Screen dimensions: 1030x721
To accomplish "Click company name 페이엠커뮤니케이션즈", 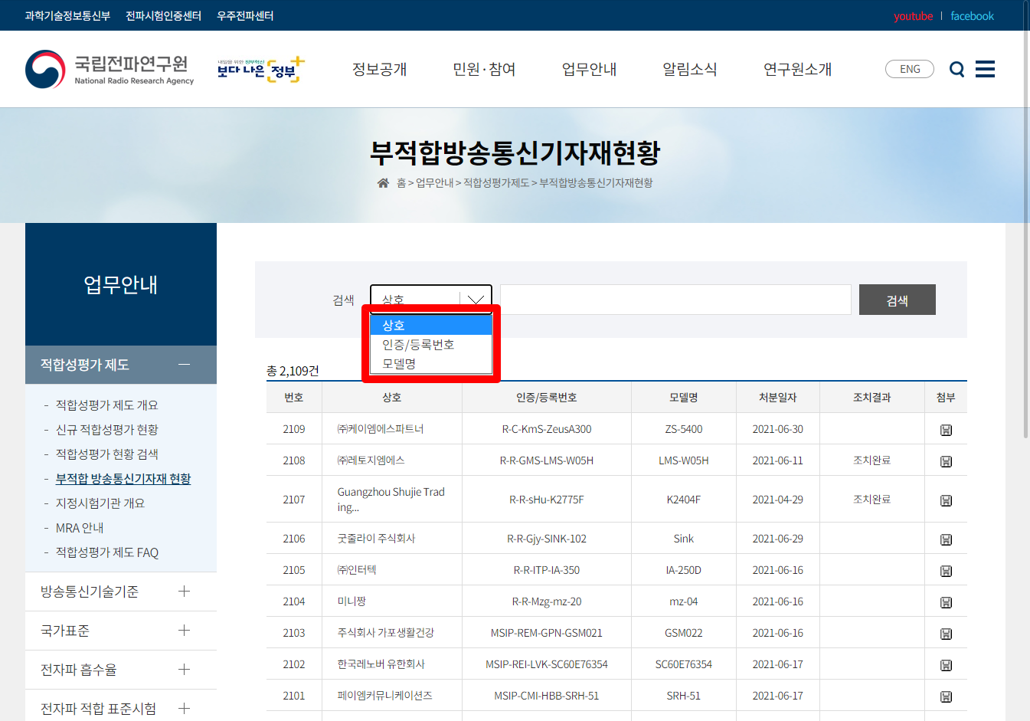I will (385, 696).
